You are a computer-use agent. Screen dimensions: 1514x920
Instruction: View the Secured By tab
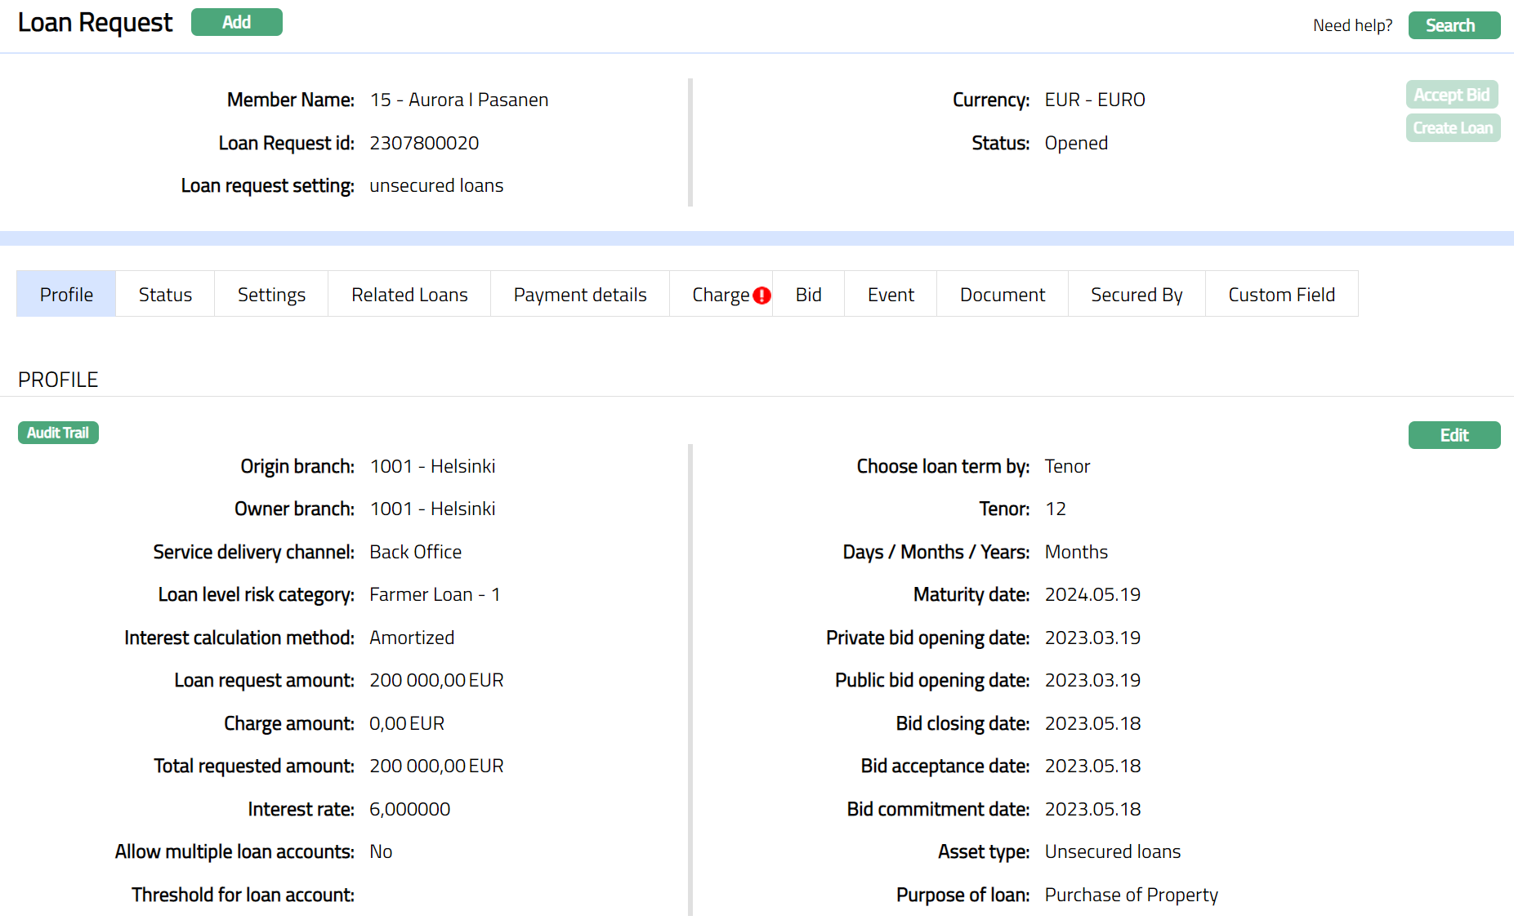click(x=1136, y=295)
